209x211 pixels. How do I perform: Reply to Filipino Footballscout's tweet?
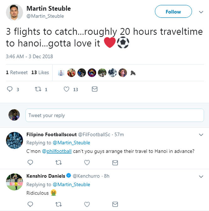click(x=30, y=163)
